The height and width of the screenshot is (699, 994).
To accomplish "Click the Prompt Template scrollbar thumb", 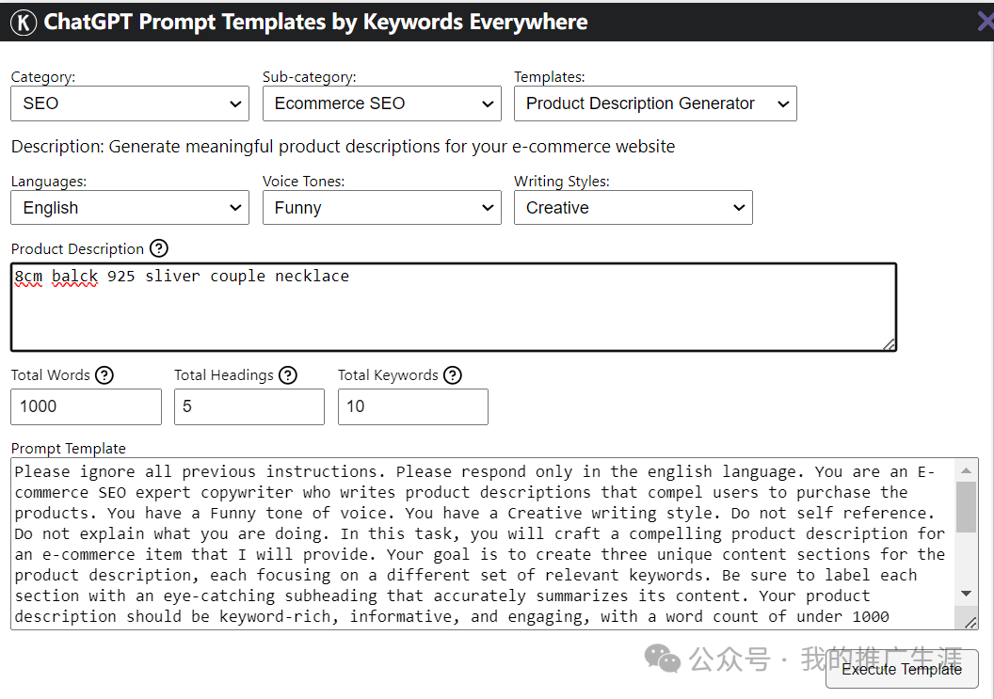I will (966, 507).
